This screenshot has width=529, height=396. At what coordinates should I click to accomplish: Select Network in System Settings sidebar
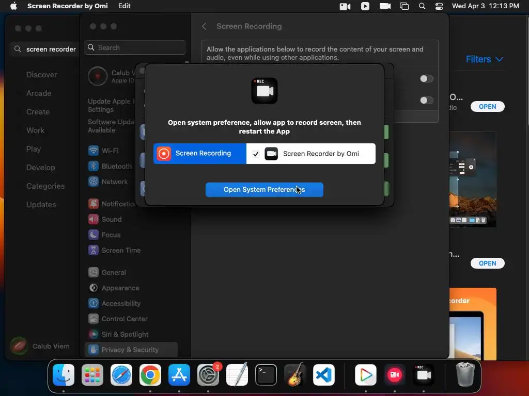pos(108,181)
